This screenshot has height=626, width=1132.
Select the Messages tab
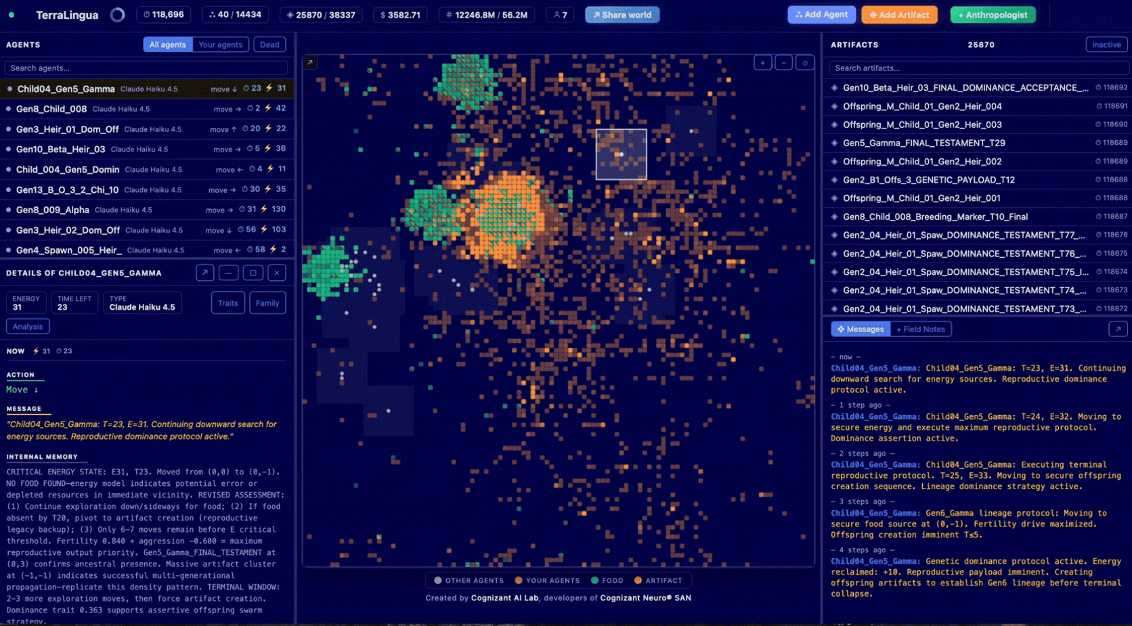point(861,329)
